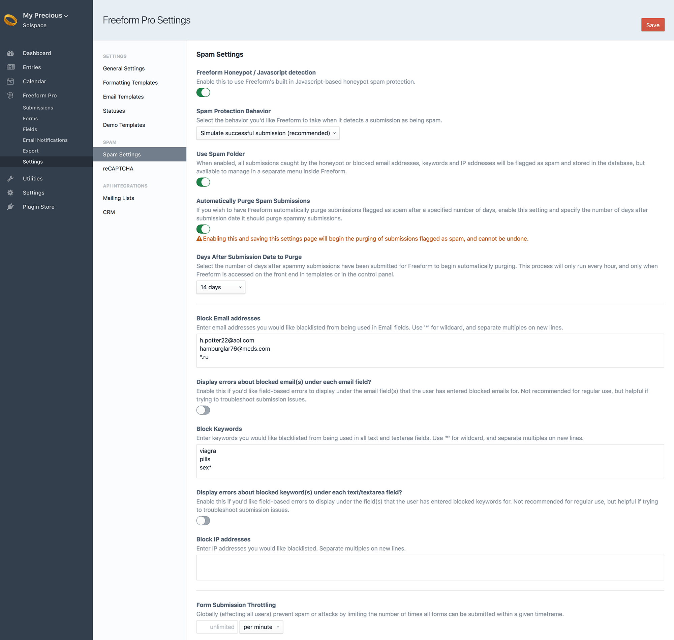Screen dimensions: 674x640
Task: Open the per minute throttling dropdown
Action: [261, 627]
